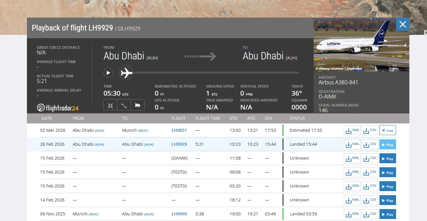Download CSV for the 11:58 DAIMK flight
The image size is (427, 221).
(370, 158)
